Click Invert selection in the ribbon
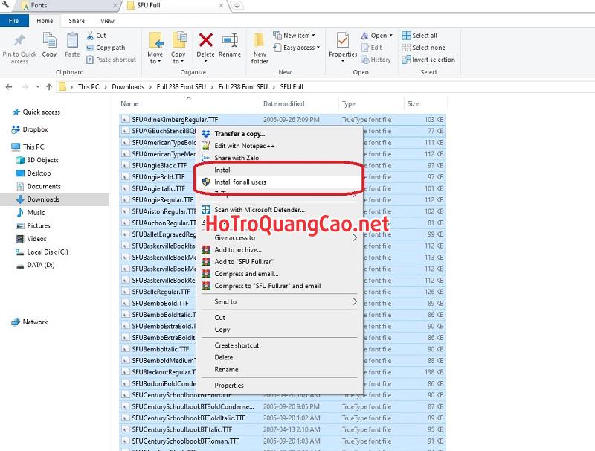 pyautogui.click(x=433, y=60)
